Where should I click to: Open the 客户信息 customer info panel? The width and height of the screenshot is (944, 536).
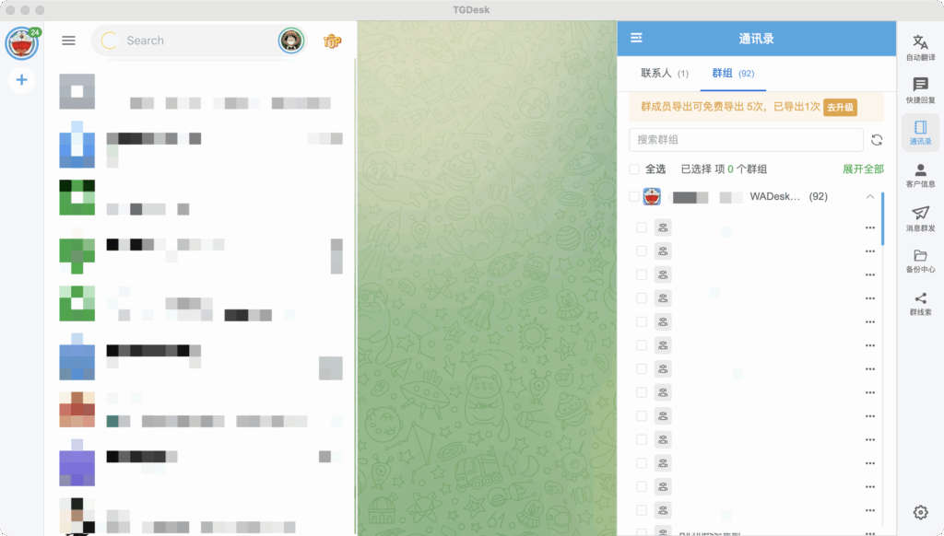pos(920,175)
